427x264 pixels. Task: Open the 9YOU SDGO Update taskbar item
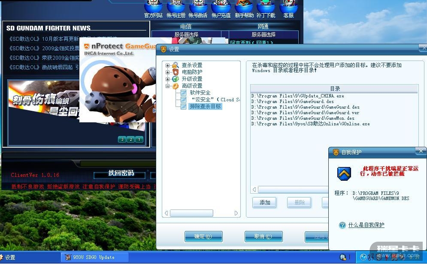[94, 257]
